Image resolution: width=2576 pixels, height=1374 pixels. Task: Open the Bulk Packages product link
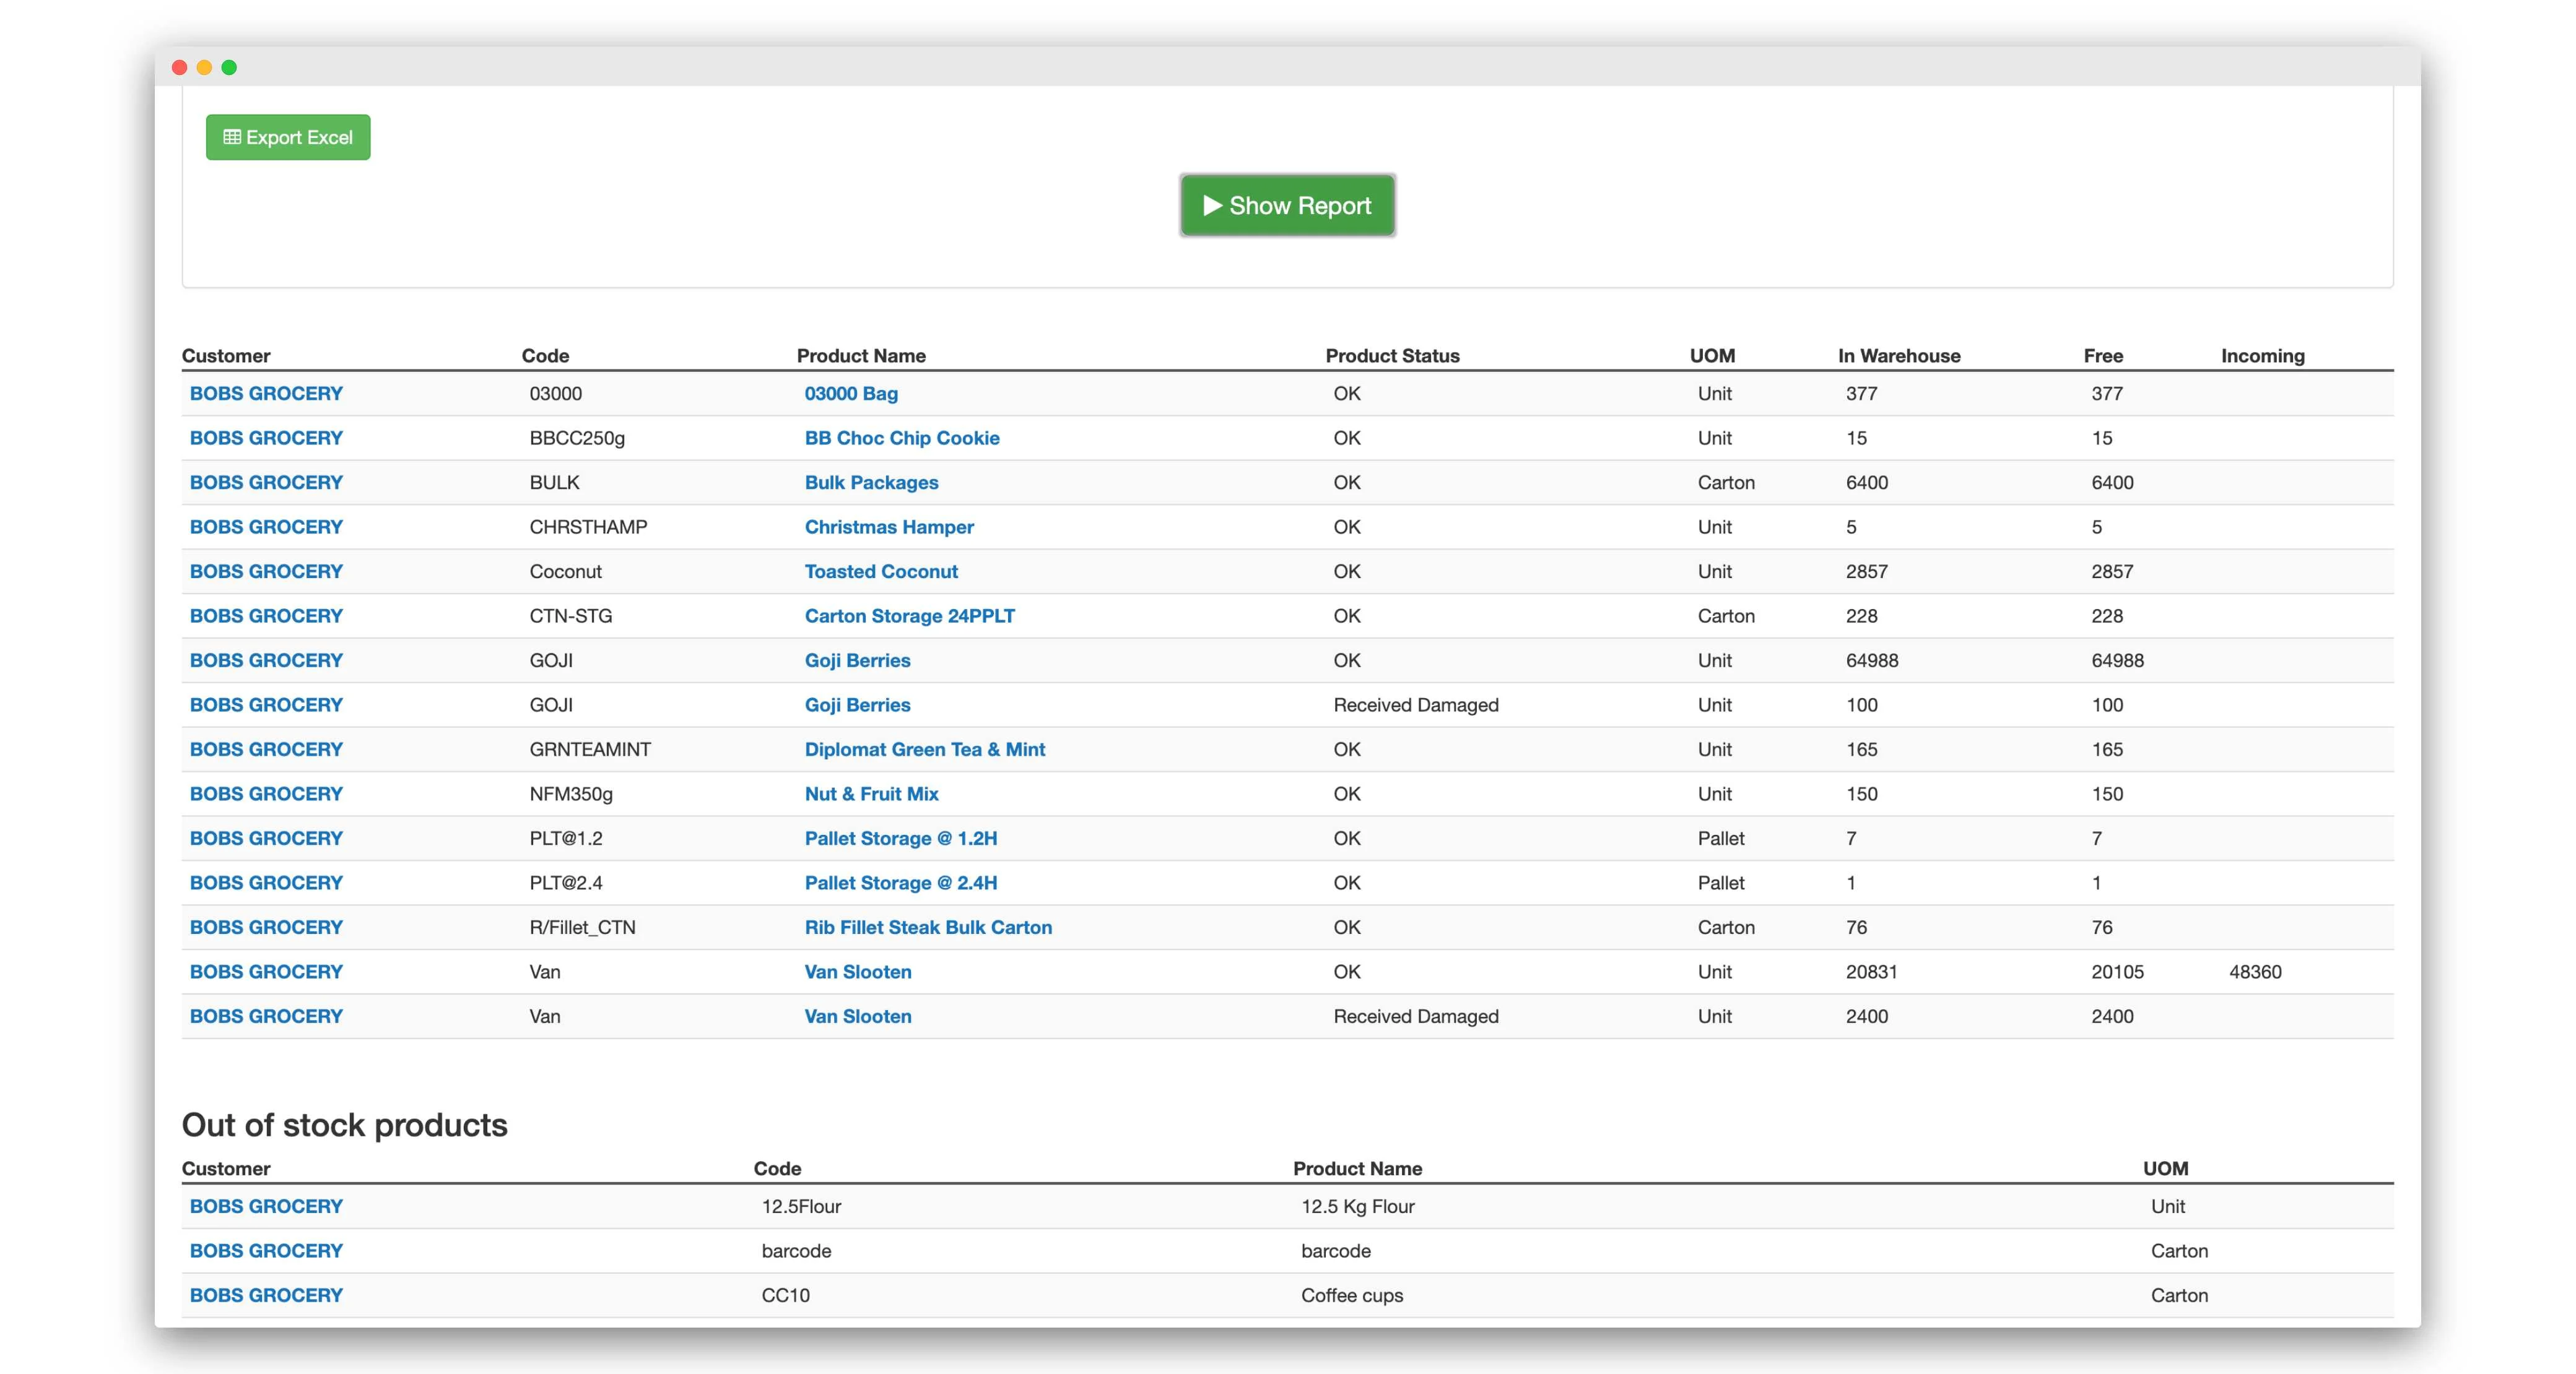(871, 482)
